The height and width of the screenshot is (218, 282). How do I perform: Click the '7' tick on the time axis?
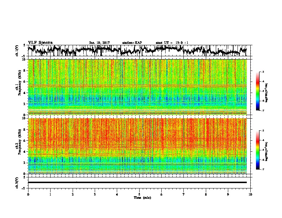pyautogui.click(x=184, y=194)
